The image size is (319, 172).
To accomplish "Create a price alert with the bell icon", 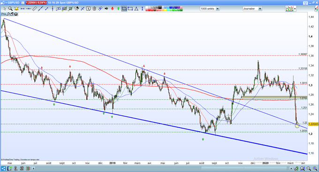I will pyautogui.click(x=16, y=9).
